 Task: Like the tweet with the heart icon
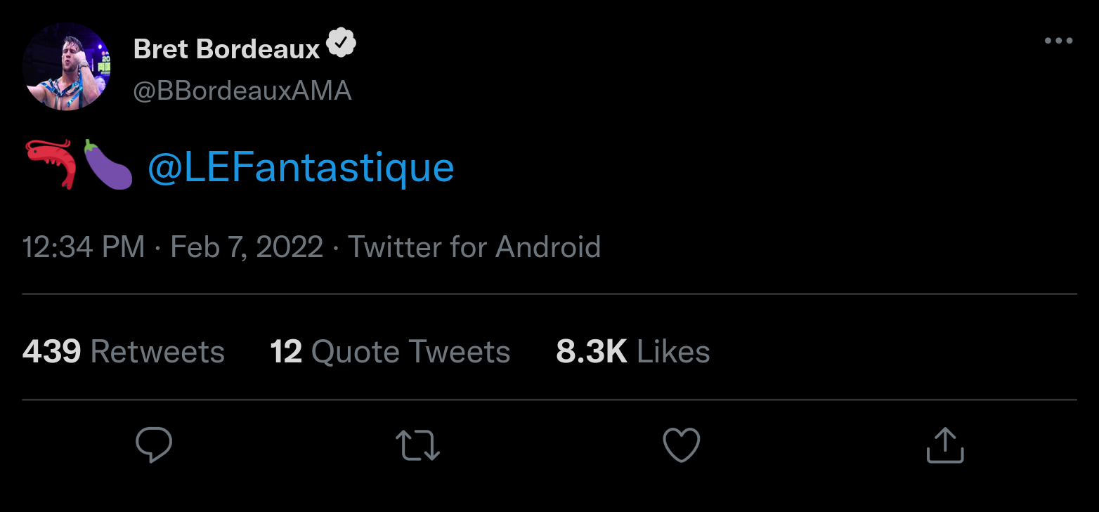(x=682, y=445)
